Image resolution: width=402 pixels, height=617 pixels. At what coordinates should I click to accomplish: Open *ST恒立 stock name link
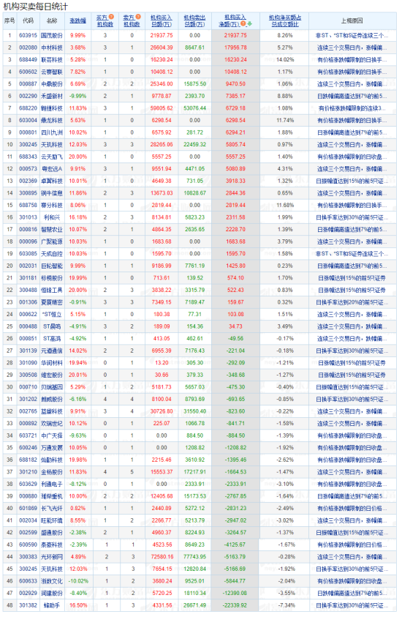(52, 315)
